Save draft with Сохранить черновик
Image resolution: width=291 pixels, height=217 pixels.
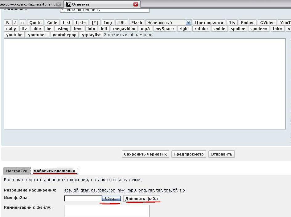(145, 154)
